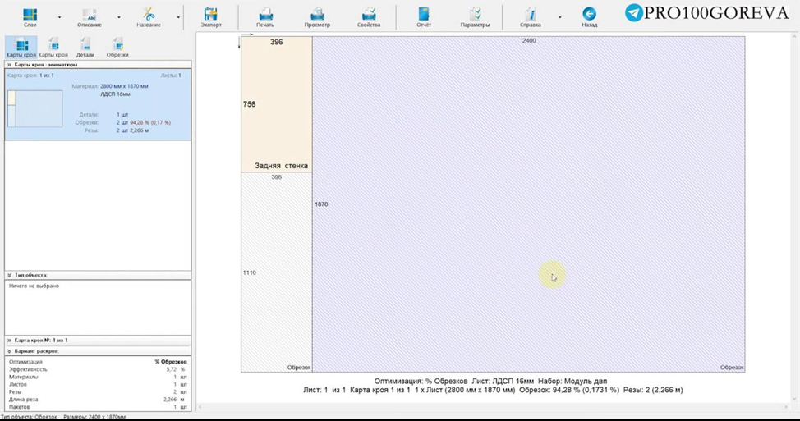Click the '94,28 %' offcut value in miniature
The height and width of the screenshot is (421, 800).
pyautogui.click(x=140, y=123)
